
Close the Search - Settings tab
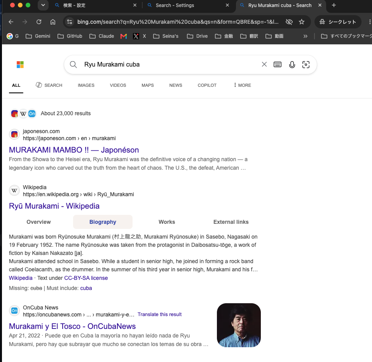[x=227, y=5]
